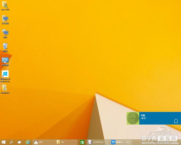Switch to the Maxthon browser taskbar window
181x145 pixels.
121,142
